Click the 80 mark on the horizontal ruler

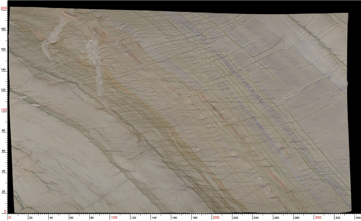[92, 218]
